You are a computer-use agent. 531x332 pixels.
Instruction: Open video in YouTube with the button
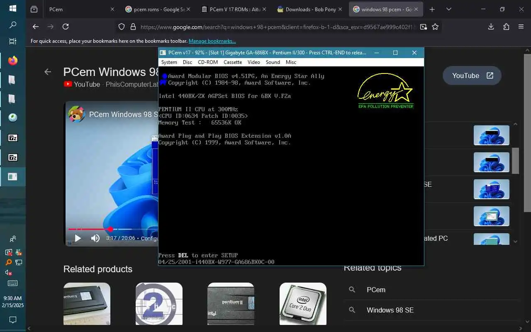[x=472, y=76]
